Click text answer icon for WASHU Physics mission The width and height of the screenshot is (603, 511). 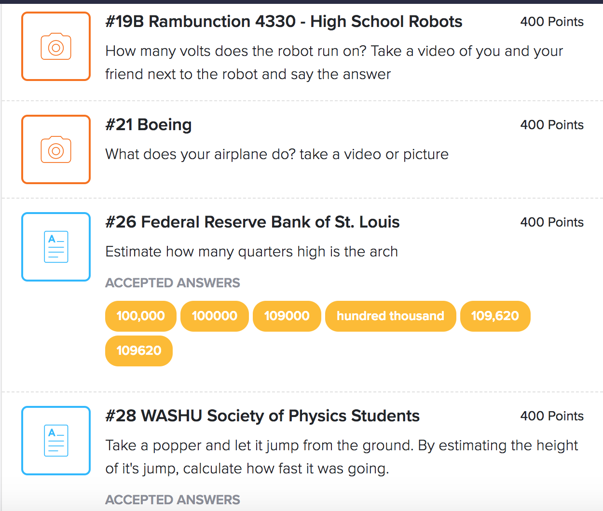56,441
